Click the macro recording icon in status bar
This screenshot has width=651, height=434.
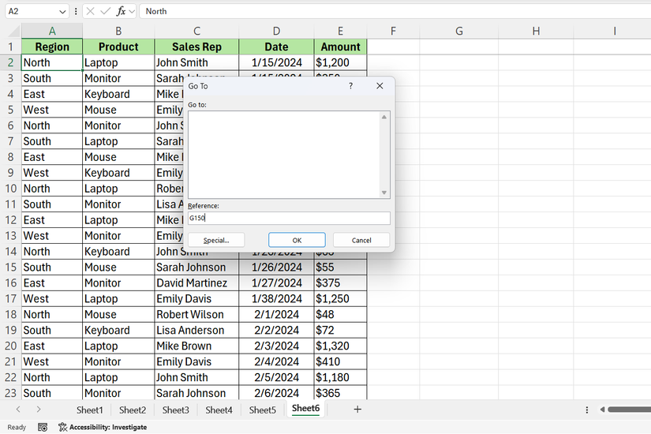43,427
